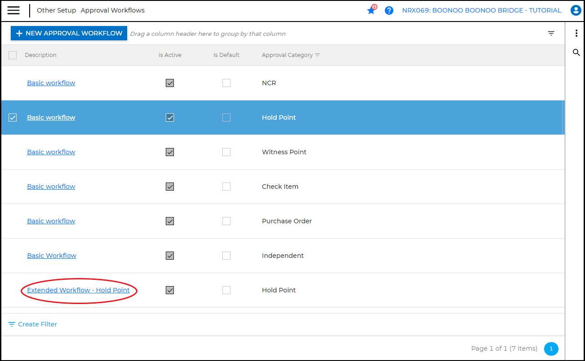Toggle Is Active for the NCR workflow
585x361 pixels.
tap(170, 83)
